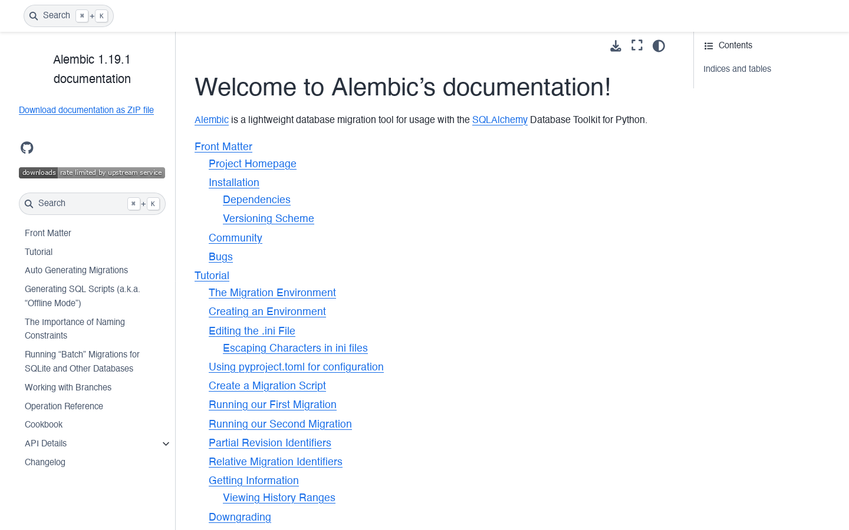Jump to Indices and tables
849x530 pixels.
(737, 69)
